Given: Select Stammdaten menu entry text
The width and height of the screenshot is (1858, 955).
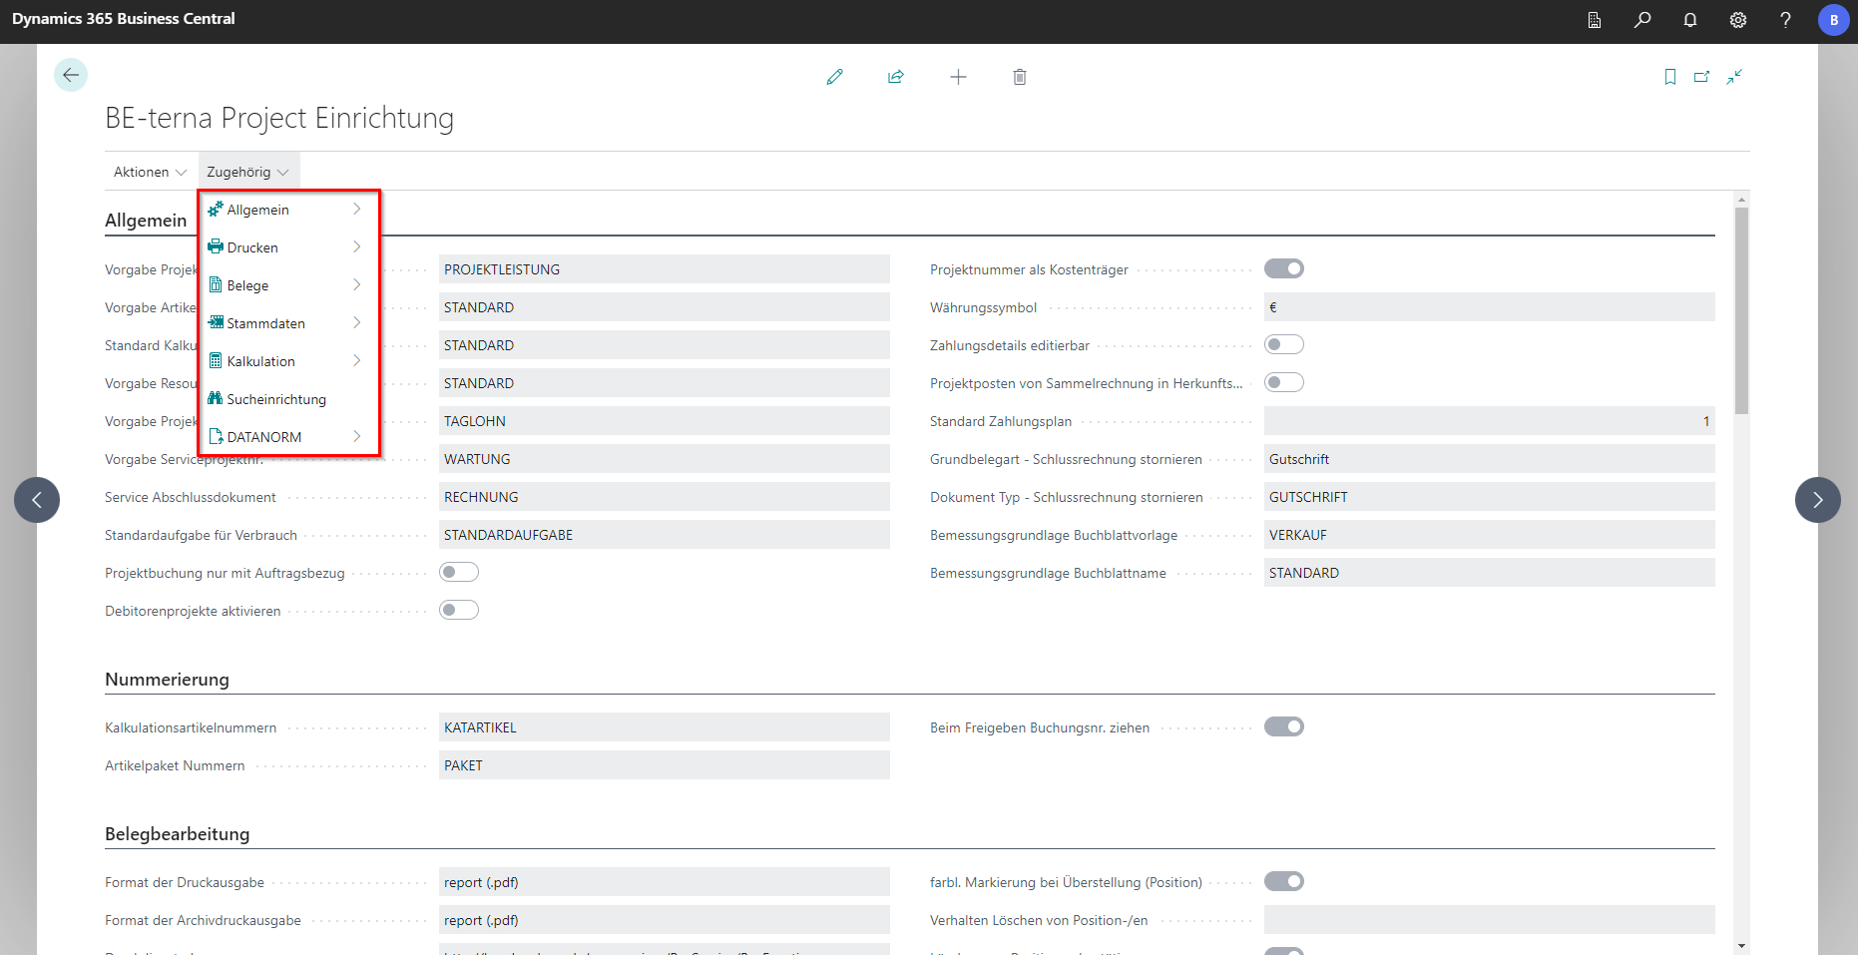Looking at the screenshot, I should (265, 323).
